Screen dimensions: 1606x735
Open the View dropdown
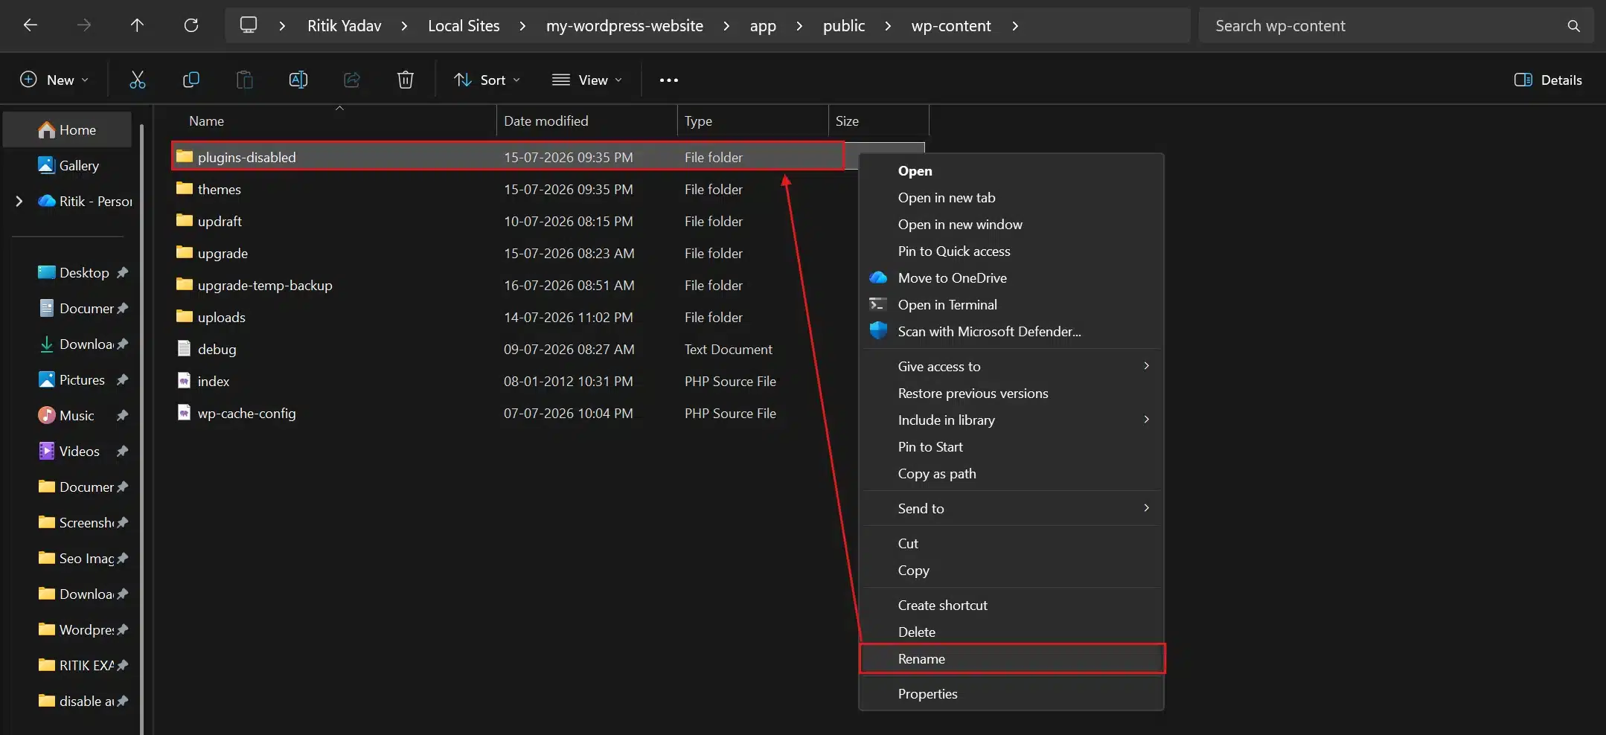click(587, 80)
